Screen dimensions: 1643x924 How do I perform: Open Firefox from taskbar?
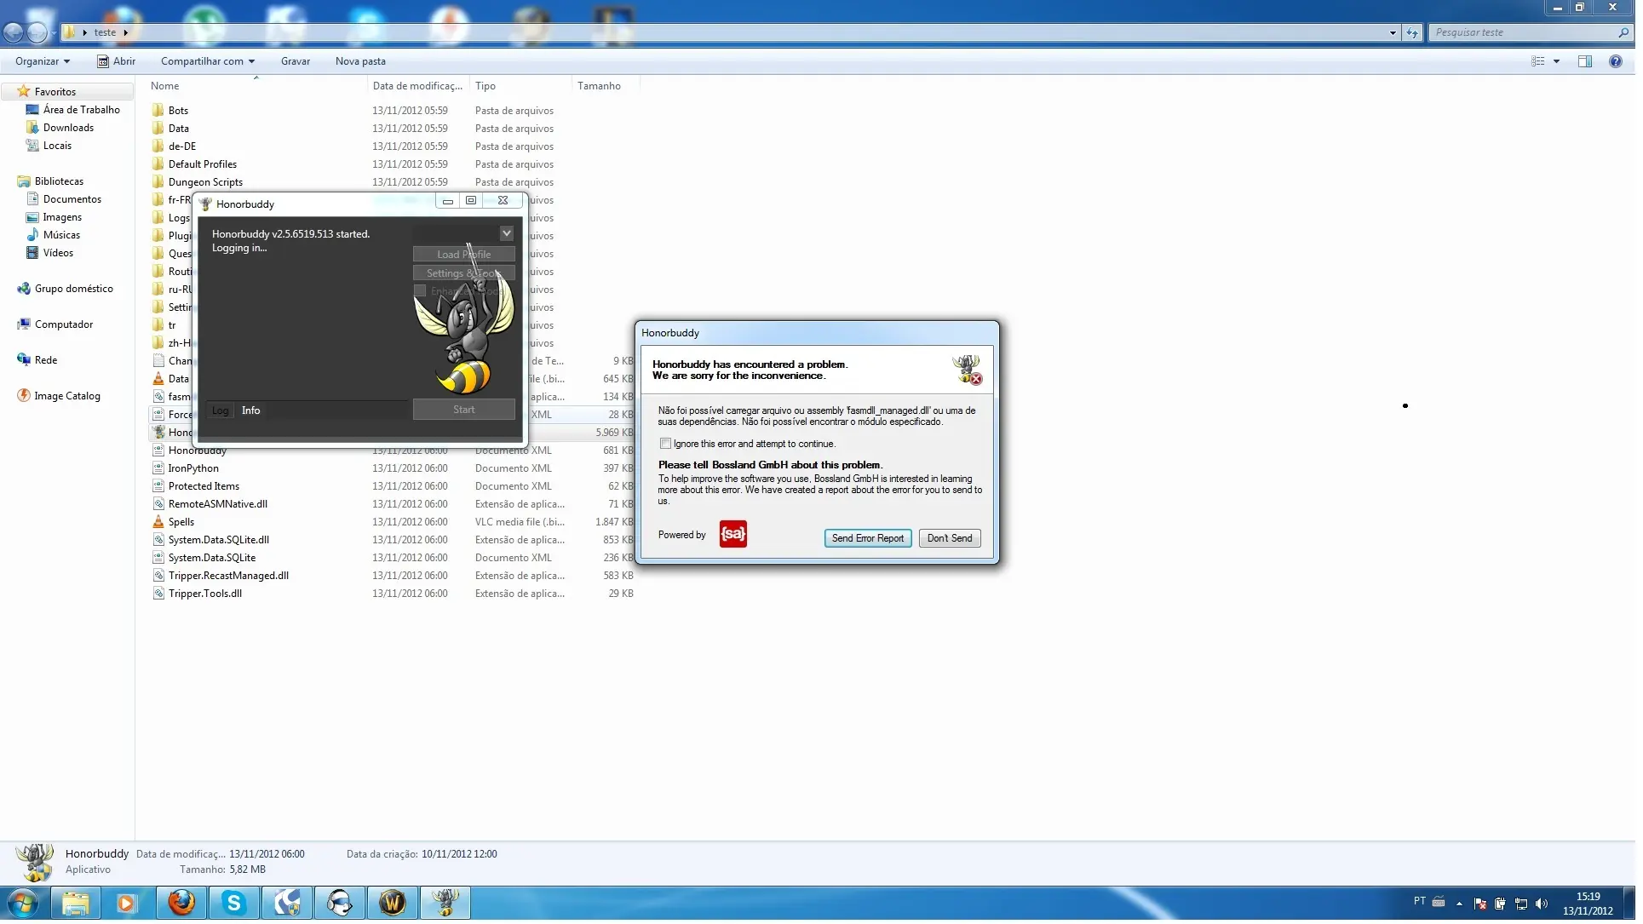click(181, 904)
